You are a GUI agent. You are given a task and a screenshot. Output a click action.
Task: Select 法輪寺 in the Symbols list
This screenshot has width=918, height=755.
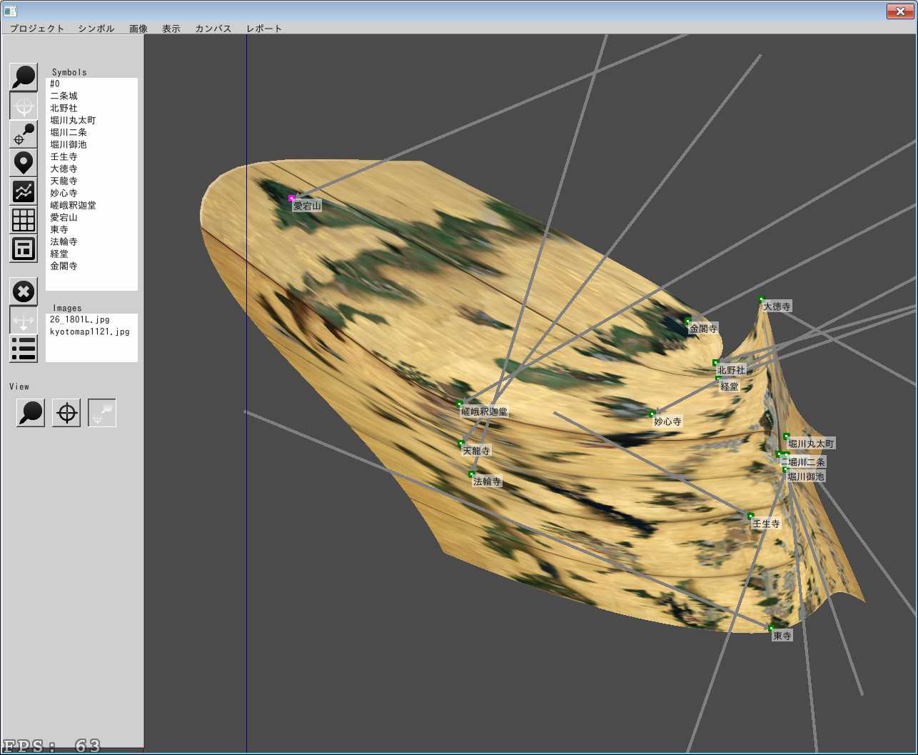[x=91, y=241]
